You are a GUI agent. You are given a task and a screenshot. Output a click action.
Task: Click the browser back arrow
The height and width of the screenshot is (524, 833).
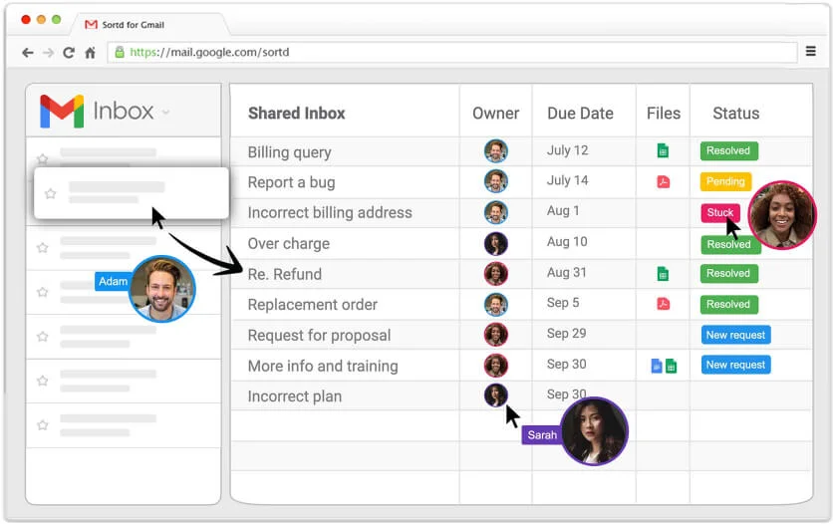(27, 52)
